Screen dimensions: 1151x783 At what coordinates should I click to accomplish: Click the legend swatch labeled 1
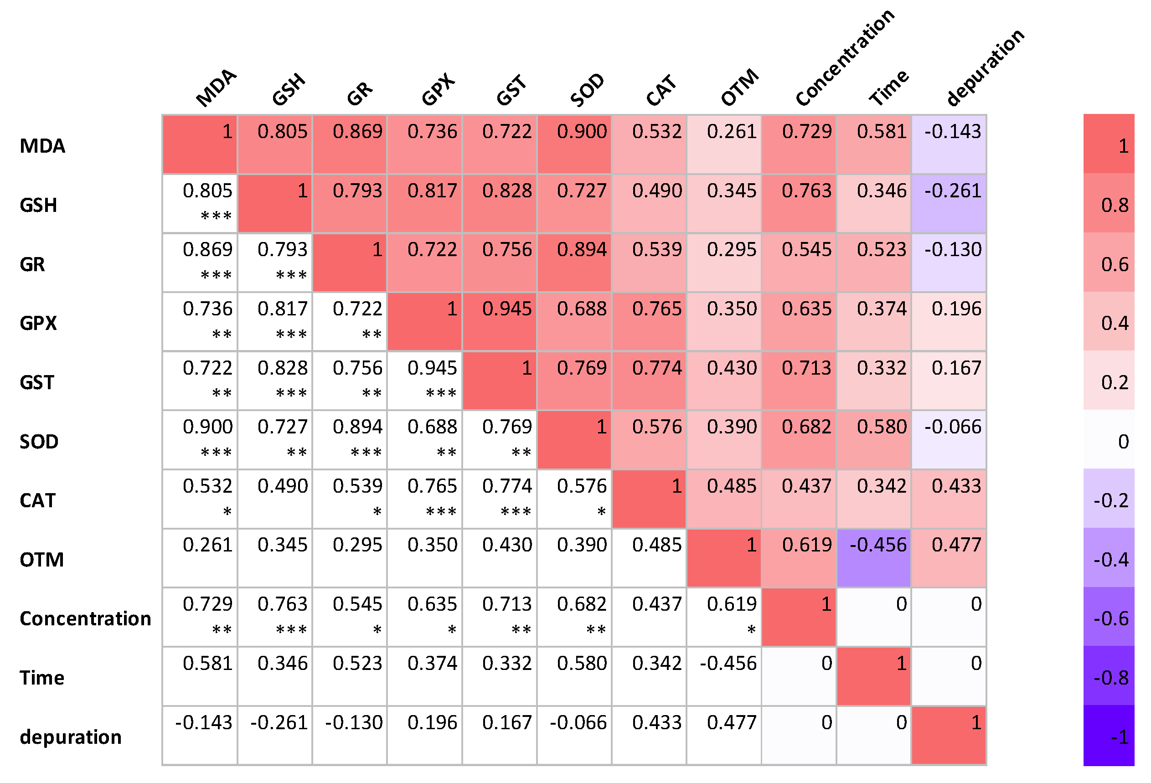1109,144
